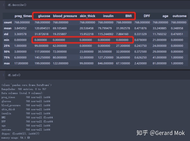Image resolution: width=190 pixels, height=141 pixels.
Task: Click the 75% row label
Action: click(7, 58)
